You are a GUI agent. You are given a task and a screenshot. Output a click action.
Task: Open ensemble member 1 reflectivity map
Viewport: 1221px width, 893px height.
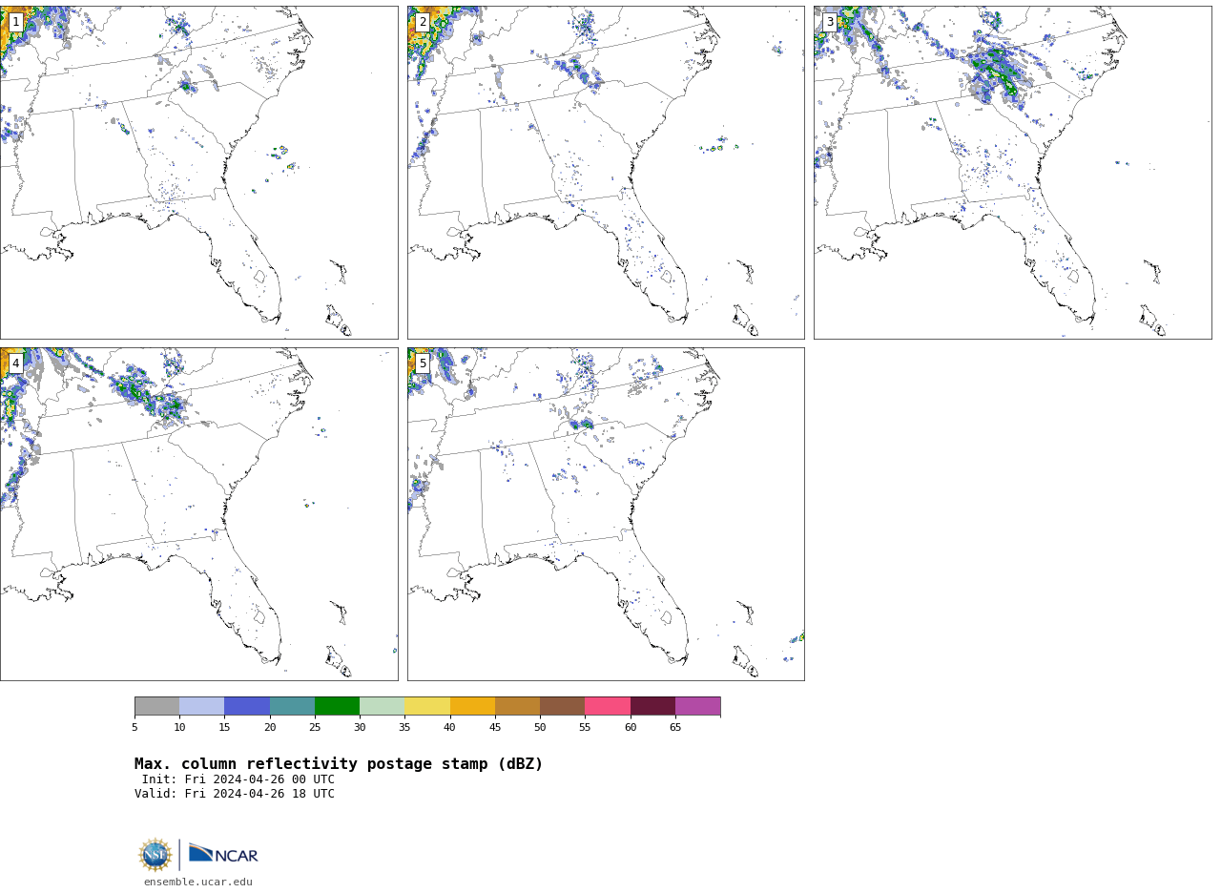tap(198, 173)
